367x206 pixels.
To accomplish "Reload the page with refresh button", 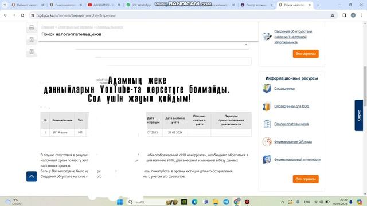I will click(22, 15).
